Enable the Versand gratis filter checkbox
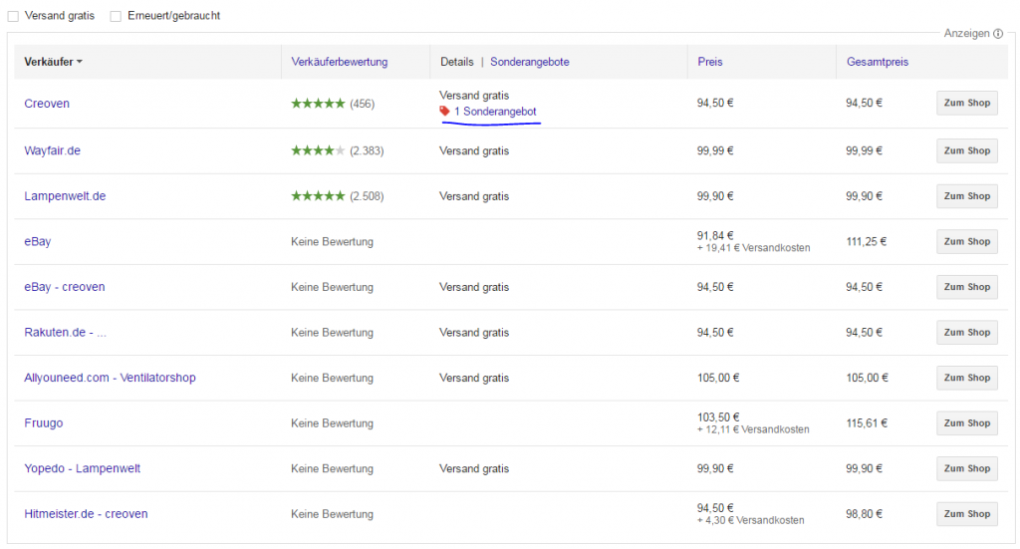 point(13,16)
